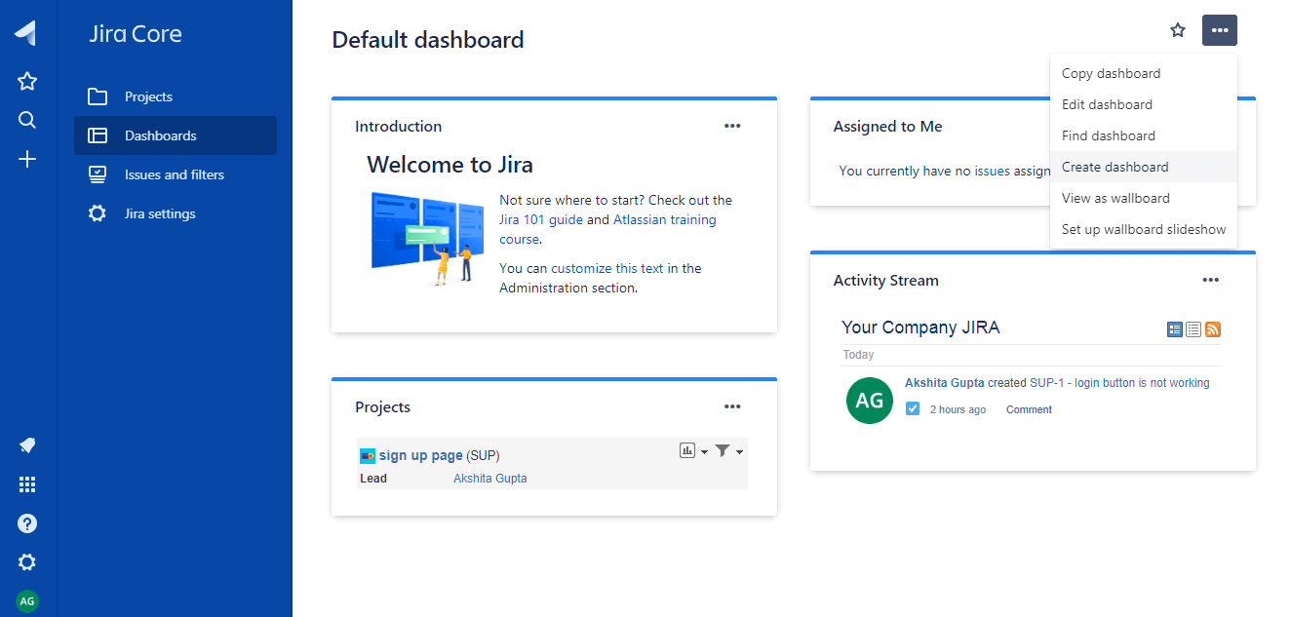Screen dimensions: 1291x617
Task: Switch Activity Stream to full view
Action: pos(1175,329)
